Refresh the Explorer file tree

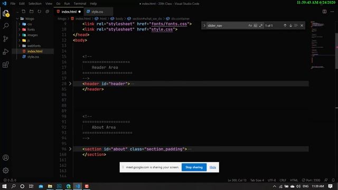[40, 12]
